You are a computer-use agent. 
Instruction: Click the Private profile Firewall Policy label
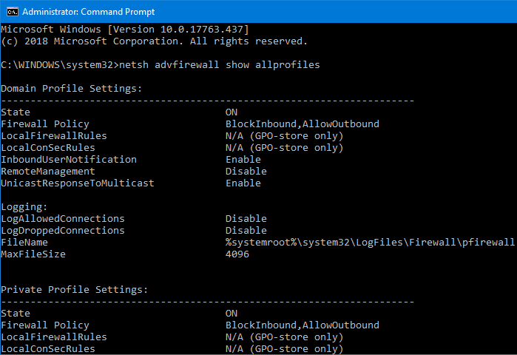coord(45,325)
